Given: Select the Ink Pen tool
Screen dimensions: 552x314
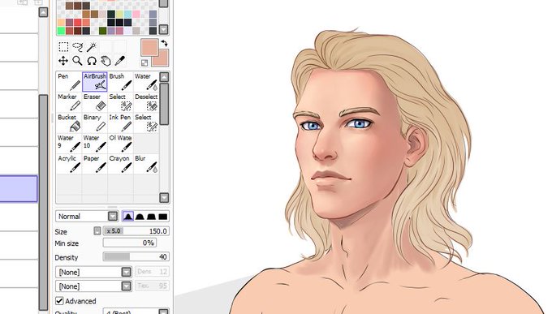Looking at the screenshot, I should (120, 123).
